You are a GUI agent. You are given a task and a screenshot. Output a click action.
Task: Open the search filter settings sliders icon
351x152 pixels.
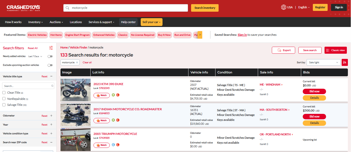point(51,48)
